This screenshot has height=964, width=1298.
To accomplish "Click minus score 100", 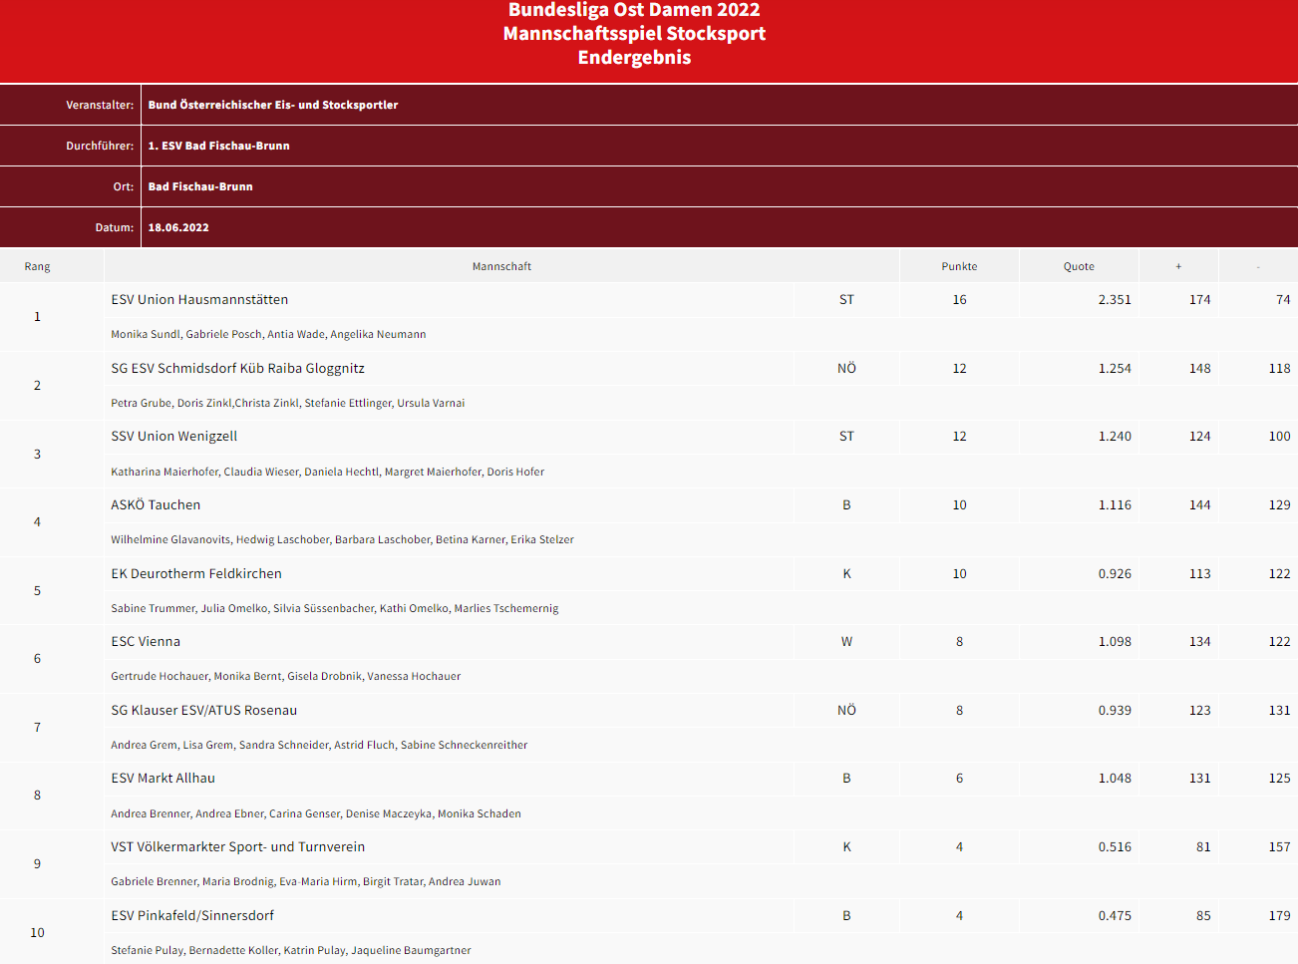I will tap(1280, 436).
